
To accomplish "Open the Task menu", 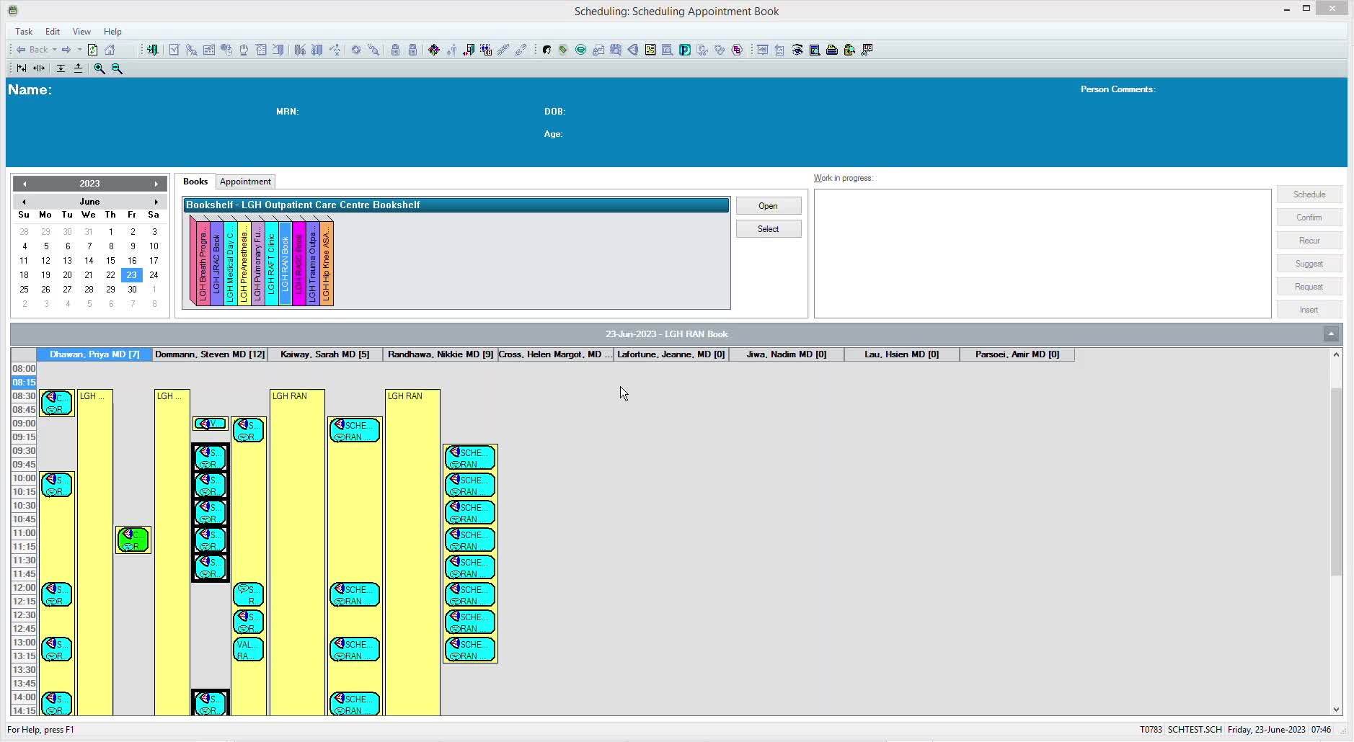I will point(24,32).
